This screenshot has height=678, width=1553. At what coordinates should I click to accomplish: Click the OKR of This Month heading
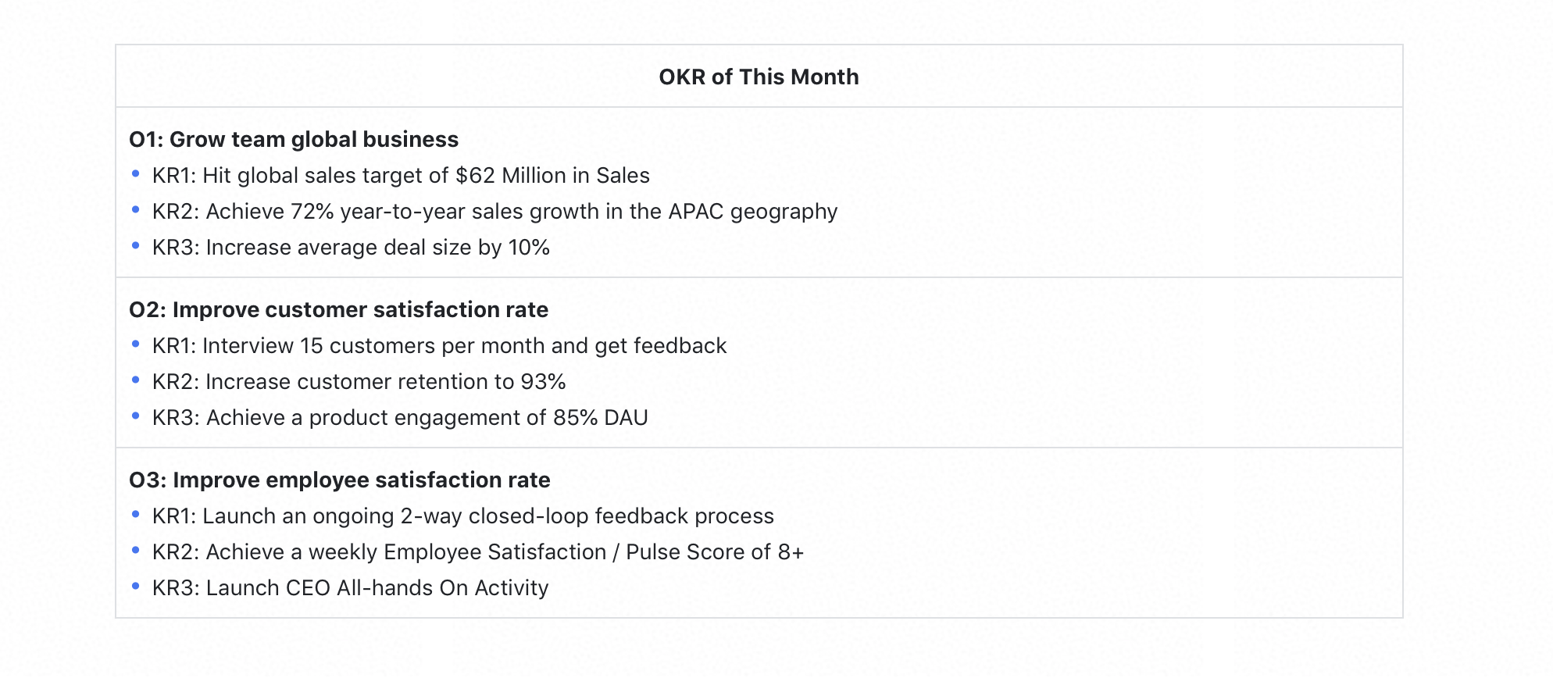pos(759,77)
